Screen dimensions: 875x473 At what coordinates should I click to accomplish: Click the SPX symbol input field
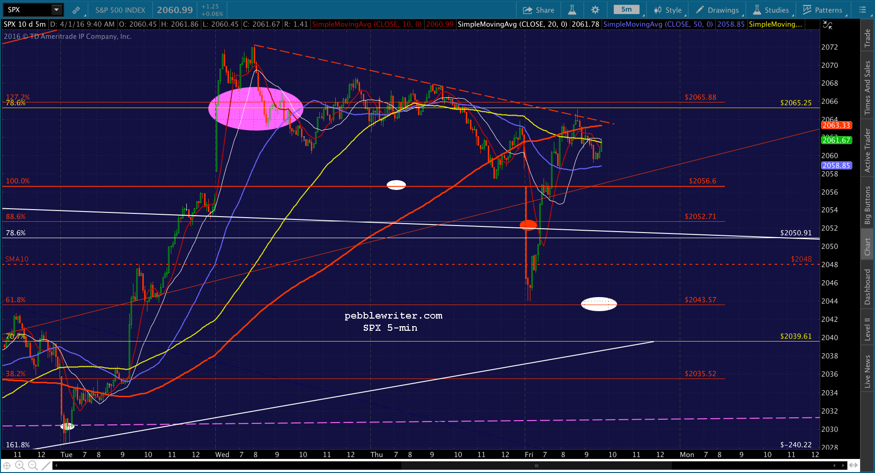point(27,10)
